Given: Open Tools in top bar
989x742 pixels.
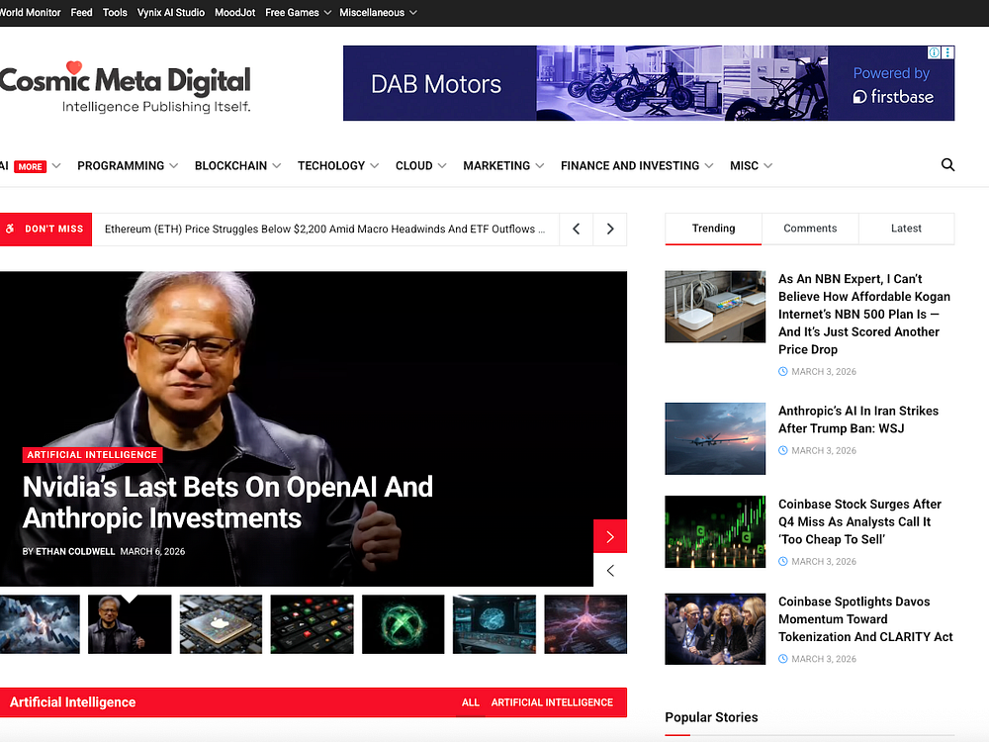Looking at the screenshot, I should point(115,13).
